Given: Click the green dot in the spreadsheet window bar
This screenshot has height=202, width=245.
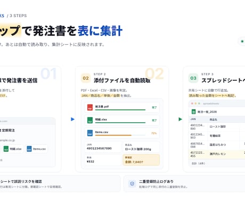Looking at the screenshot, I should click(199, 104).
